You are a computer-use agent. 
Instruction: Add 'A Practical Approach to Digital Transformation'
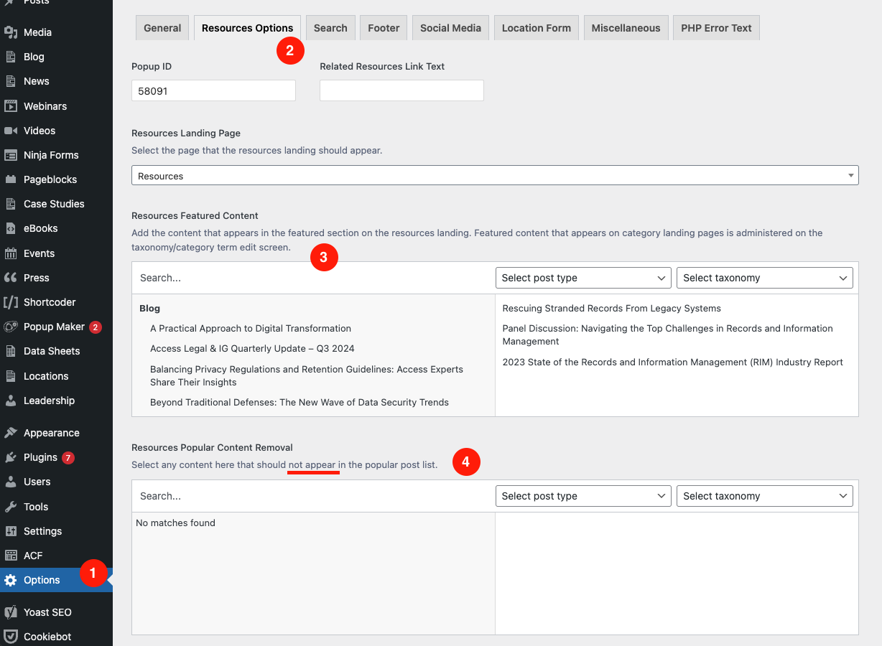[251, 328]
